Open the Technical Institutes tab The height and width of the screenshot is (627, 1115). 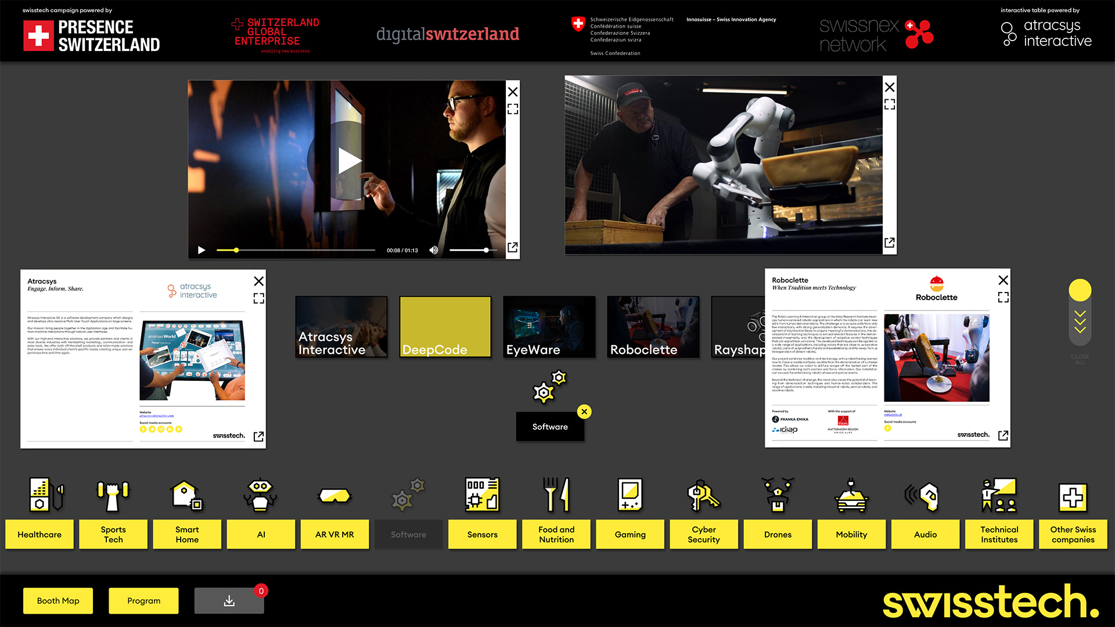point(999,534)
